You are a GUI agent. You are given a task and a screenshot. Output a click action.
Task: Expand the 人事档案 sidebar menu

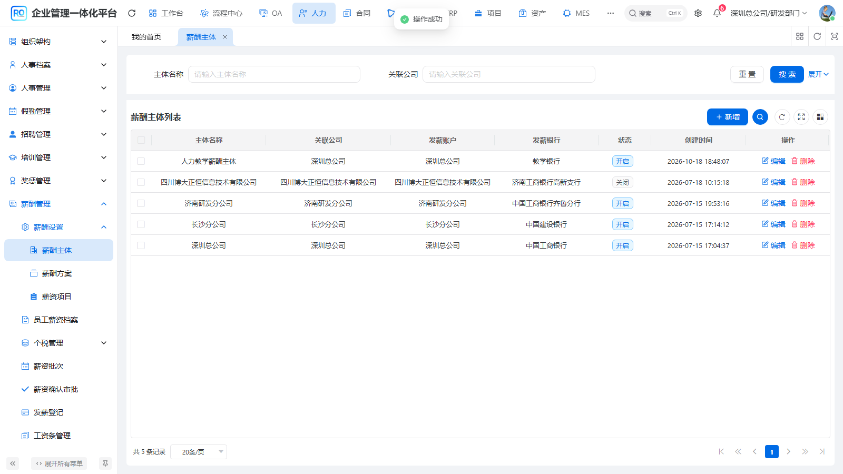tap(58, 65)
